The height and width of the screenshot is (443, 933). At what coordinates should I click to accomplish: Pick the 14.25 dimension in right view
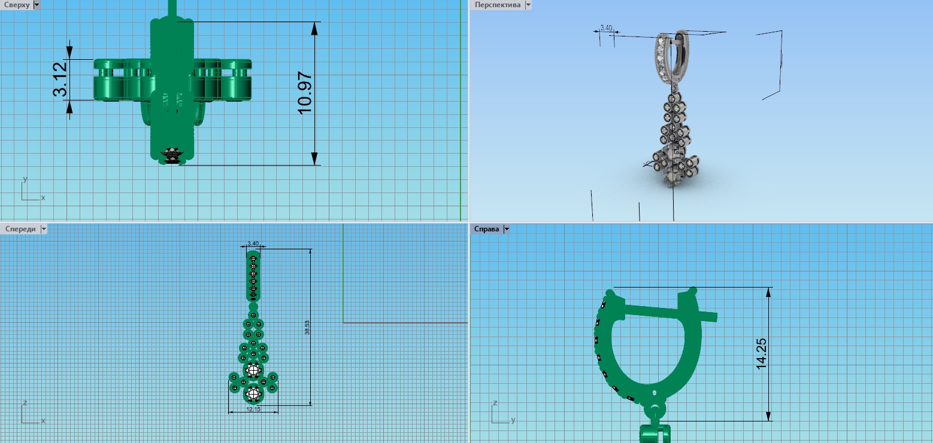tap(761, 355)
